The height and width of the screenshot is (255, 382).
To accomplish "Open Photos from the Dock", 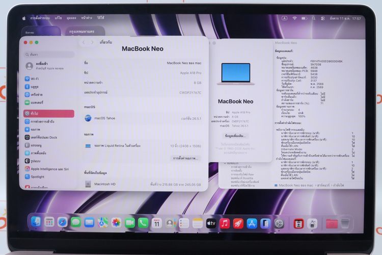I will pyautogui.click(x=116, y=222).
